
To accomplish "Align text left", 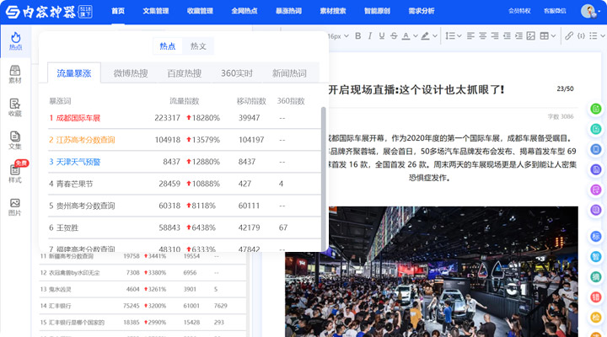I will 470,36.
